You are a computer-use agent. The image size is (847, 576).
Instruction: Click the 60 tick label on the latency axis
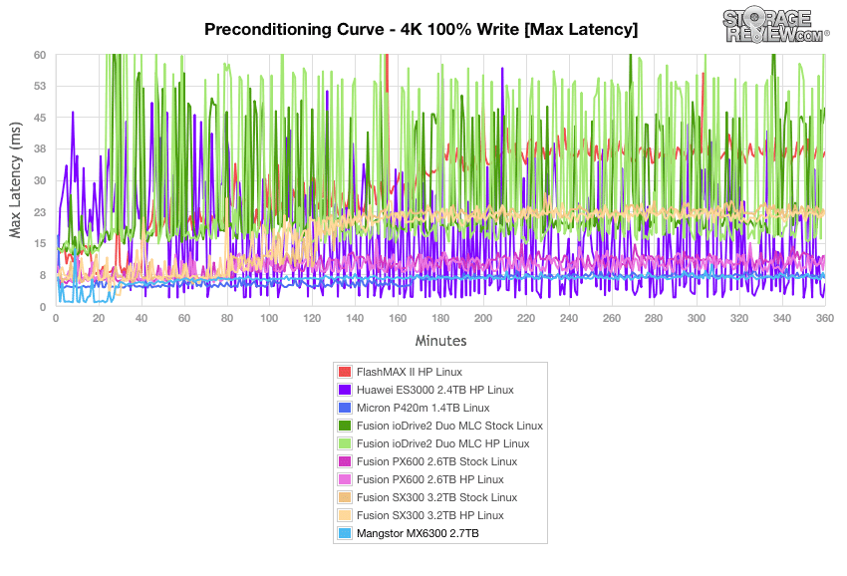click(x=40, y=55)
